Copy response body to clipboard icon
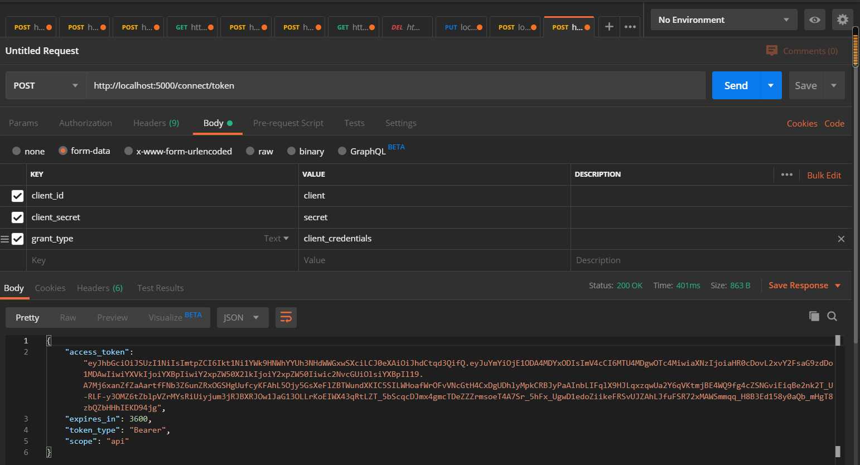 coord(814,316)
